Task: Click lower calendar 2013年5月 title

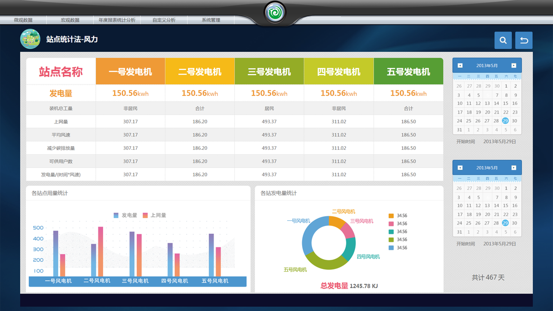Action: [x=487, y=168]
